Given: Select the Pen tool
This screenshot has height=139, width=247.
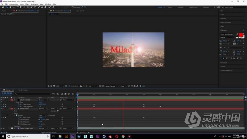Looking at the screenshot, I should [32, 7].
